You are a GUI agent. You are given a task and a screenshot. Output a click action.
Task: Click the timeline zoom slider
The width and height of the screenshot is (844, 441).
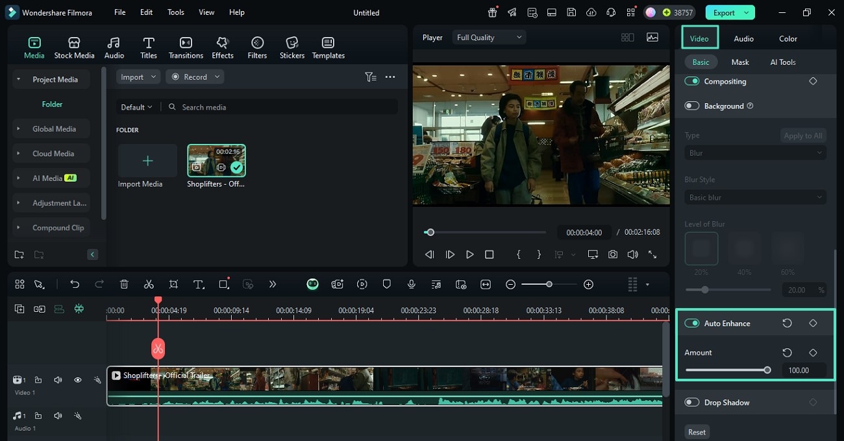(549, 284)
